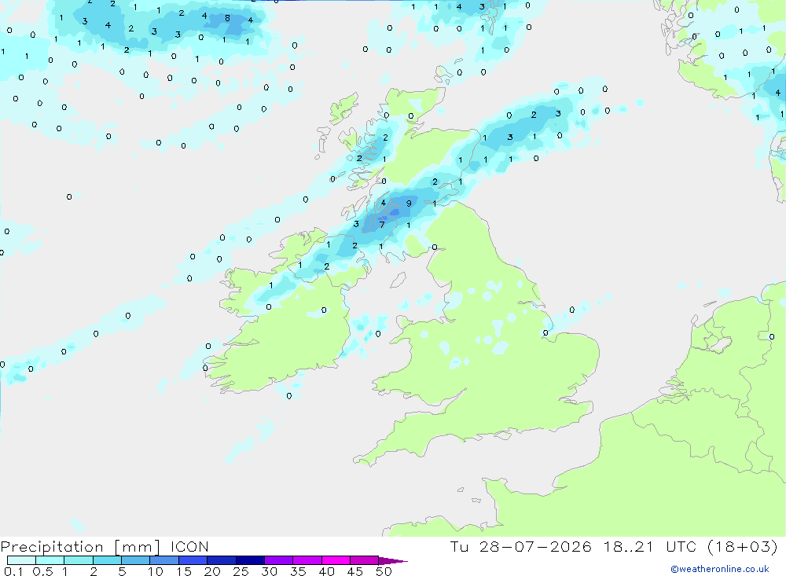The image size is (786, 576).
Task: Click the precipitation value '8' in top-left band
Action: [228, 18]
